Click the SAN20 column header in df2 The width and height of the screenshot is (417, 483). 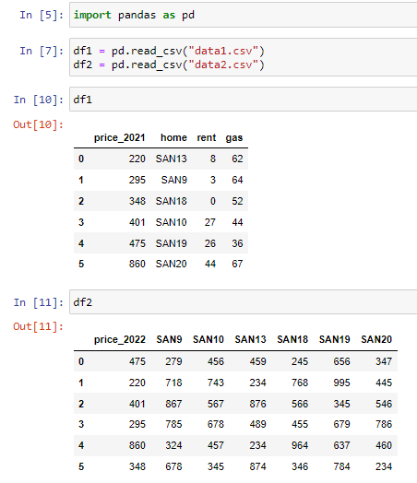[376, 339]
